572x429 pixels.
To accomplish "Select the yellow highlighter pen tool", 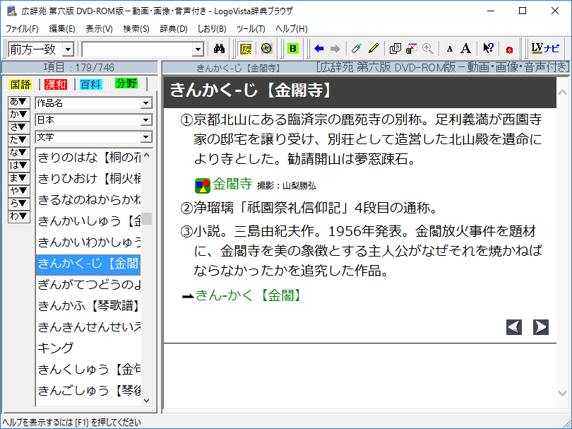I will (x=374, y=49).
